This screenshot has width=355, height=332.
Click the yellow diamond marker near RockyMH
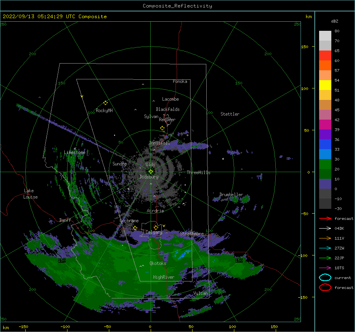tap(105, 103)
